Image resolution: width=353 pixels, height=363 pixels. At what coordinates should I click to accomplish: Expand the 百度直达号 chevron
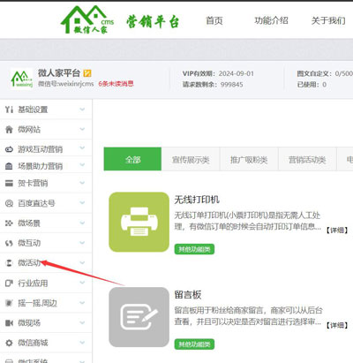tap(82, 203)
